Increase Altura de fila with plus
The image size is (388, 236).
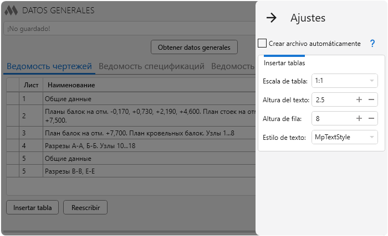pyautogui.click(x=359, y=118)
